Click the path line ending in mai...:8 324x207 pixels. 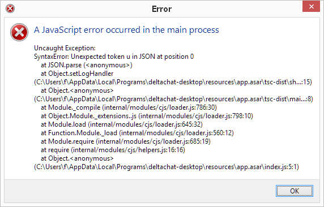click(x=173, y=99)
